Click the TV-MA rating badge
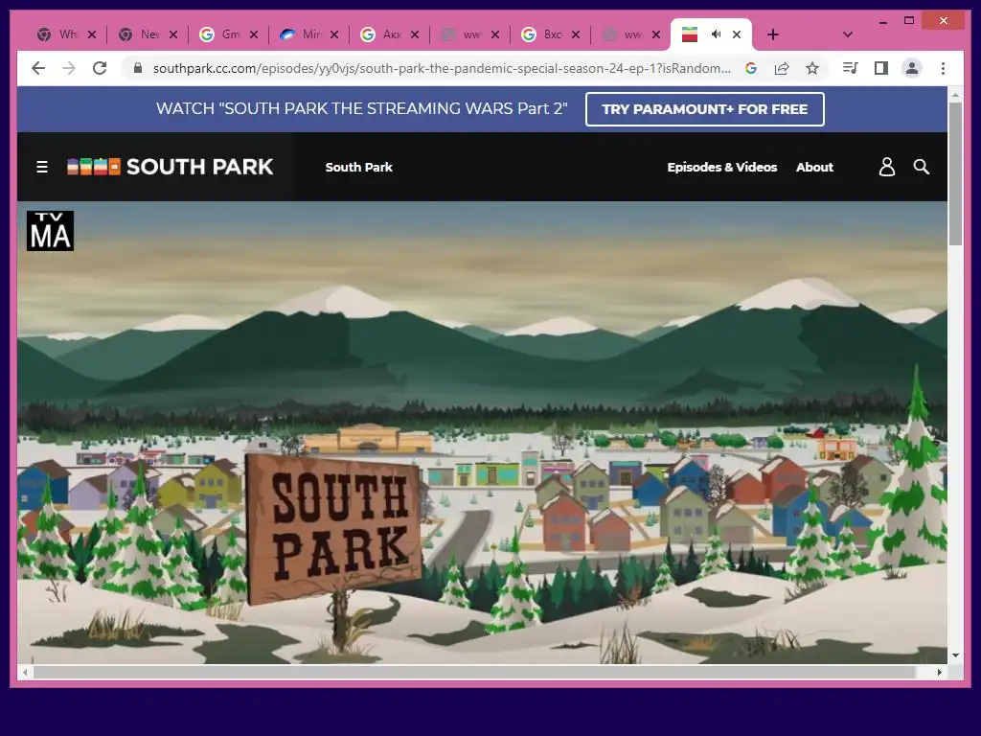This screenshot has height=736, width=981. [50, 231]
